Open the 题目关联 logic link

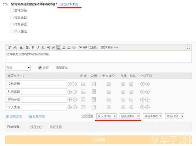(x=36, y=127)
